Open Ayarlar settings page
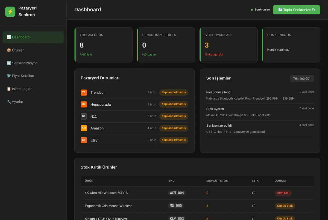Screen dimensions: 328x220 (33, 102)
